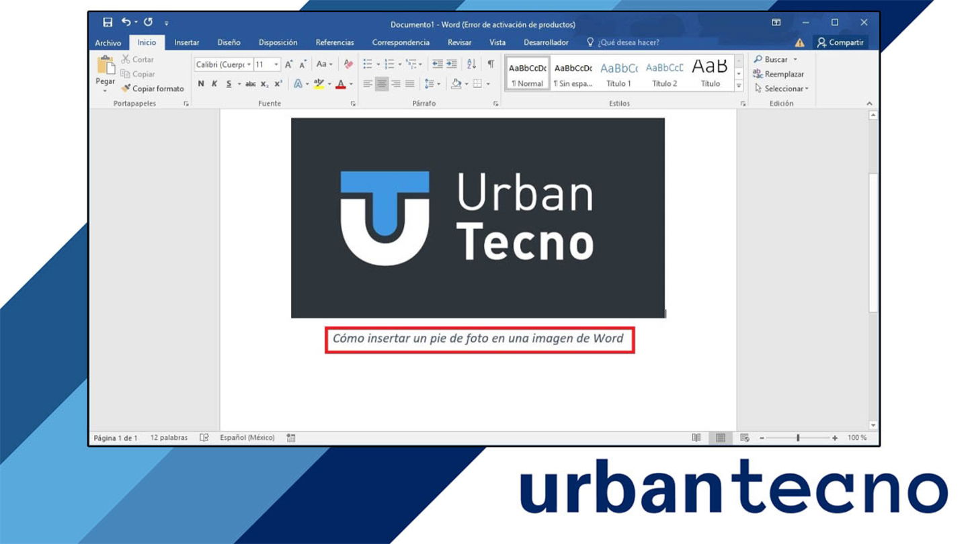The image size is (968, 544).
Task: Open the Fuente dialog launcher
Action: pos(353,104)
